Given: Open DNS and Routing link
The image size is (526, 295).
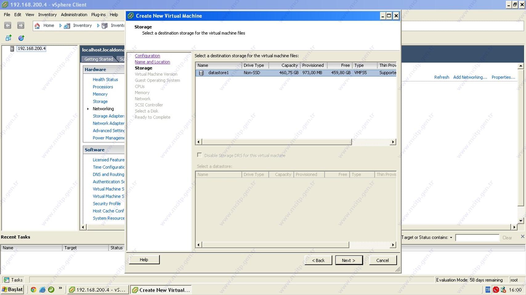Looking at the screenshot, I should pos(108,174).
